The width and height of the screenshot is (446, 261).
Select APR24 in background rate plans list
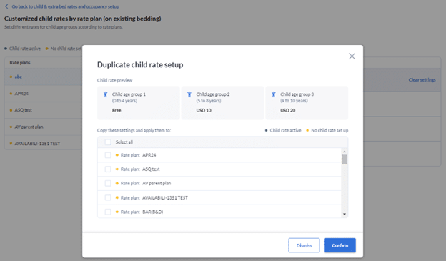pyautogui.click(x=21, y=94)
